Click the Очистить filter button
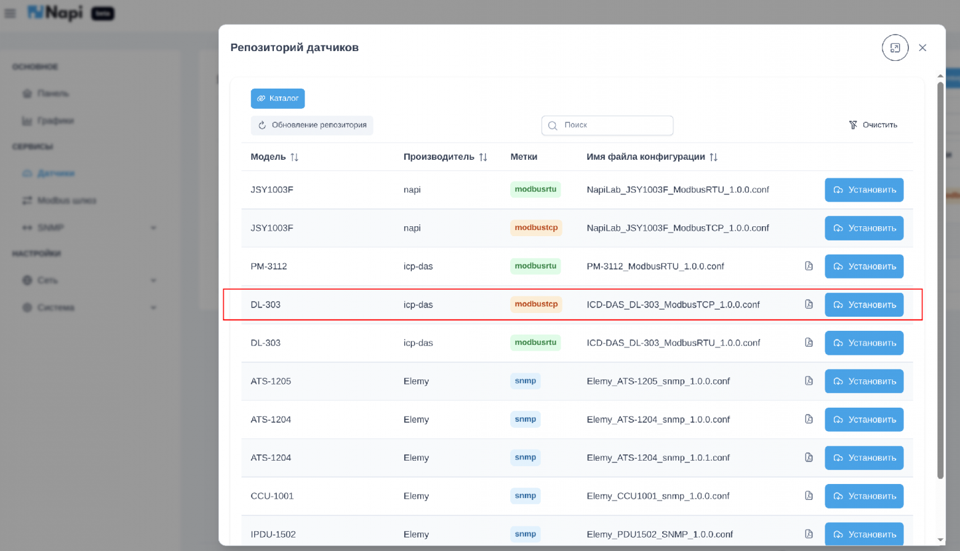Viewport: 960px width, 551px height. pos(873,125)
